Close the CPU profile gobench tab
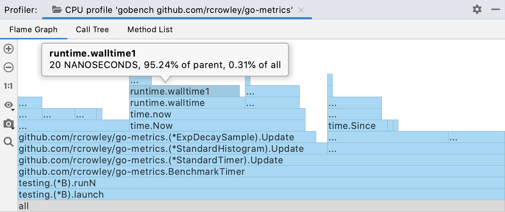505x212 pixels. tap(301, 10)
